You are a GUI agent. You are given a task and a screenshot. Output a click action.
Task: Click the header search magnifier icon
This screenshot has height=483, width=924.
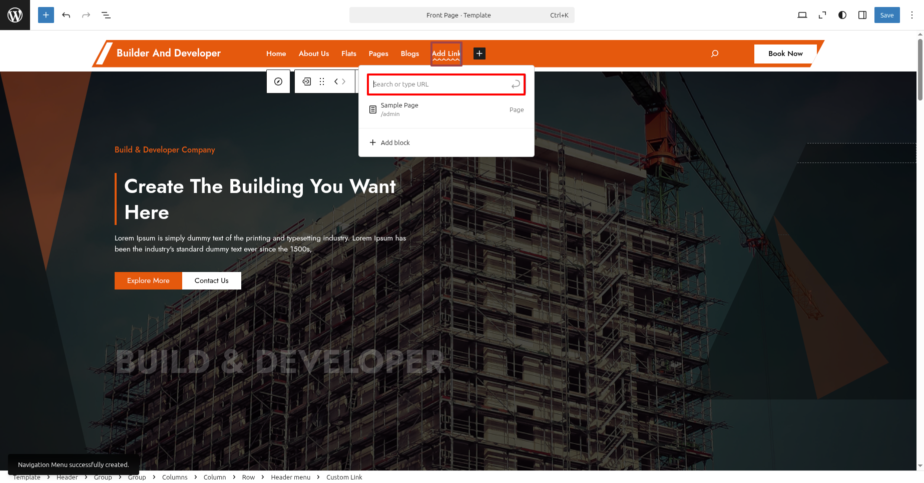(715, 53)
